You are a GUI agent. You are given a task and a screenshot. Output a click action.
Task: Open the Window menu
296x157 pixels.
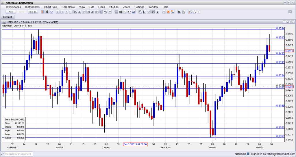[153, 7]
